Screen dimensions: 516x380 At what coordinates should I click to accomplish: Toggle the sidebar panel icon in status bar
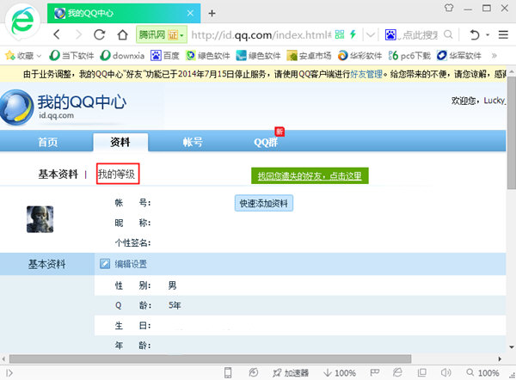click(x=9, y=373)
